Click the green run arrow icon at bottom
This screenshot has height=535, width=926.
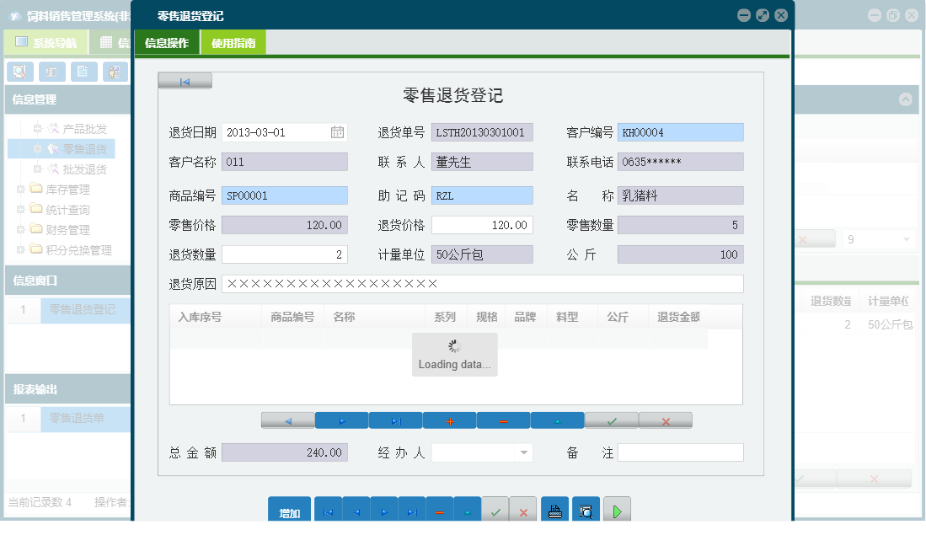(616, 509)
